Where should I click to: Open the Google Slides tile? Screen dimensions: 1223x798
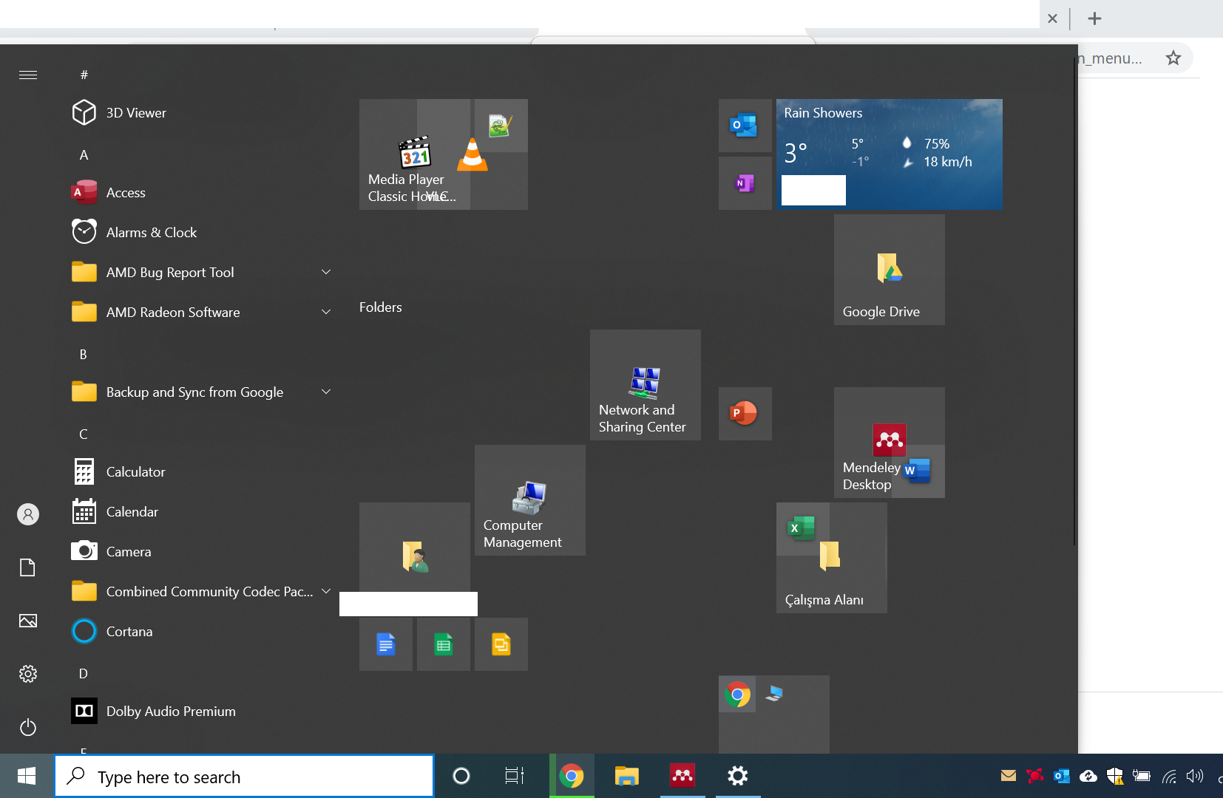[501, 644]
